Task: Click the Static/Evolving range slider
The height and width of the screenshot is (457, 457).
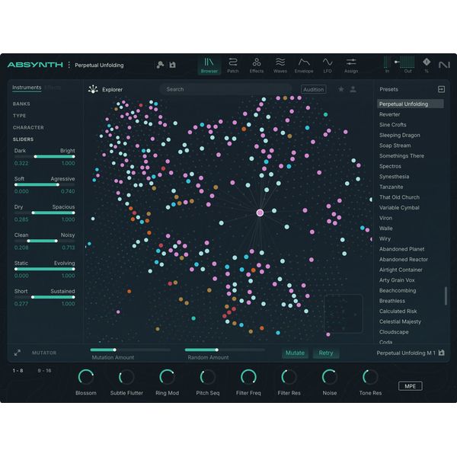Action: [x=45, y=269]
